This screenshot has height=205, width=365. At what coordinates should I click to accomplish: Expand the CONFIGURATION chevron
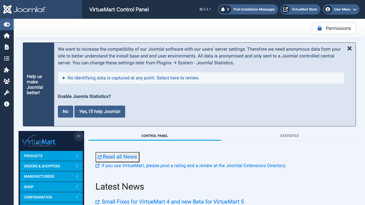pos(77,197)
